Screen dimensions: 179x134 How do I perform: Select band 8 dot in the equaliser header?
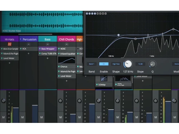[106, 14]
